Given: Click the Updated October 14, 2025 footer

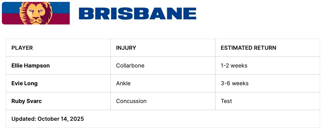Looking at the screenshot, I should (x=48, y=119).
